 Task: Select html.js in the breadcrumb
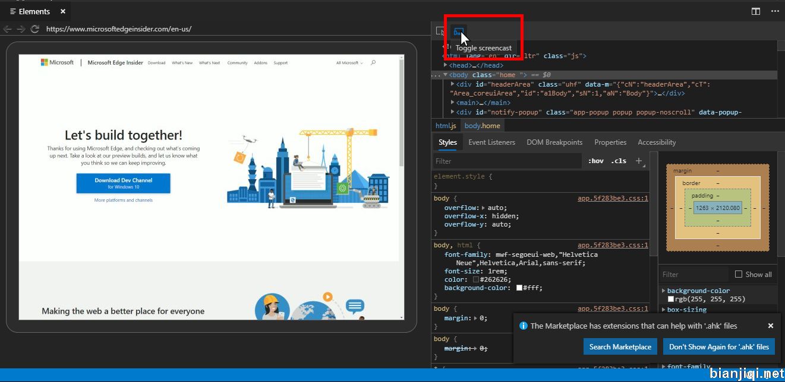pyautogui.click(x=446, y=126)
